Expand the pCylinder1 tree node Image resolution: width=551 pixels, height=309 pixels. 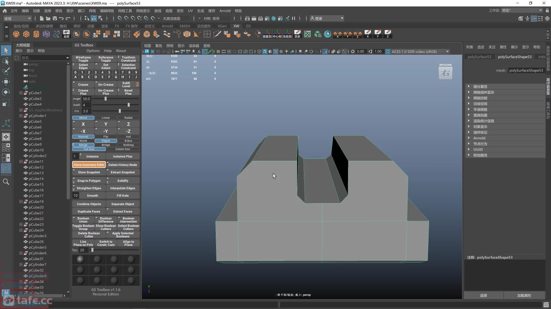click(x=21, y=116)
